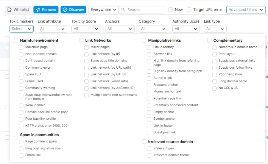Select the De-indexed domain marker
Screen dimensions: 268x164
tap(21, 61)
